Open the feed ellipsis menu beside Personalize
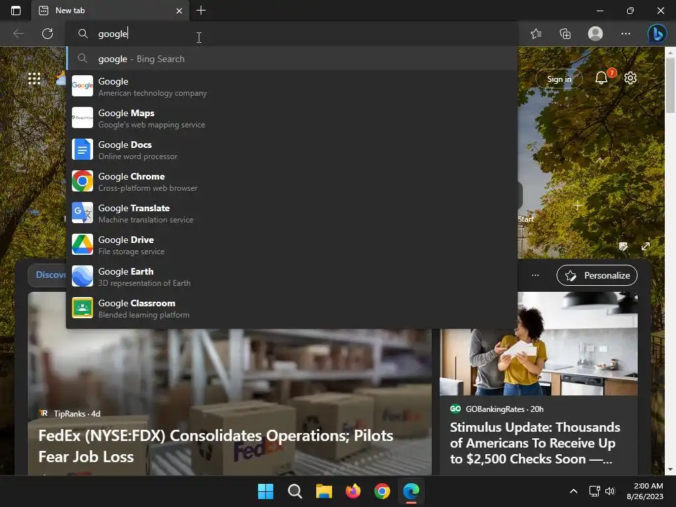Screen dimensions: 676x507 click(535, 275)
